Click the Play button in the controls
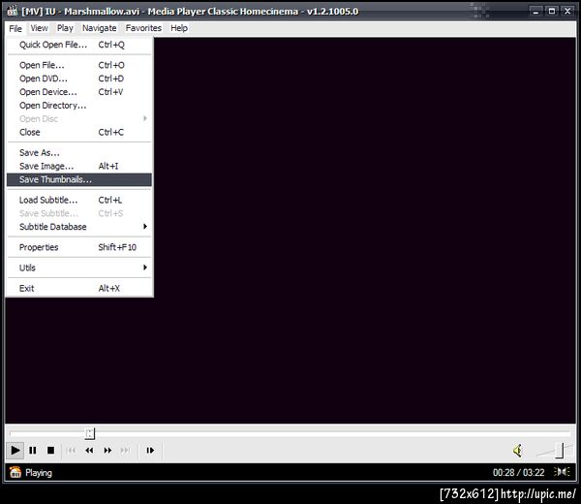The image size is (581, 504). (15, 451)
